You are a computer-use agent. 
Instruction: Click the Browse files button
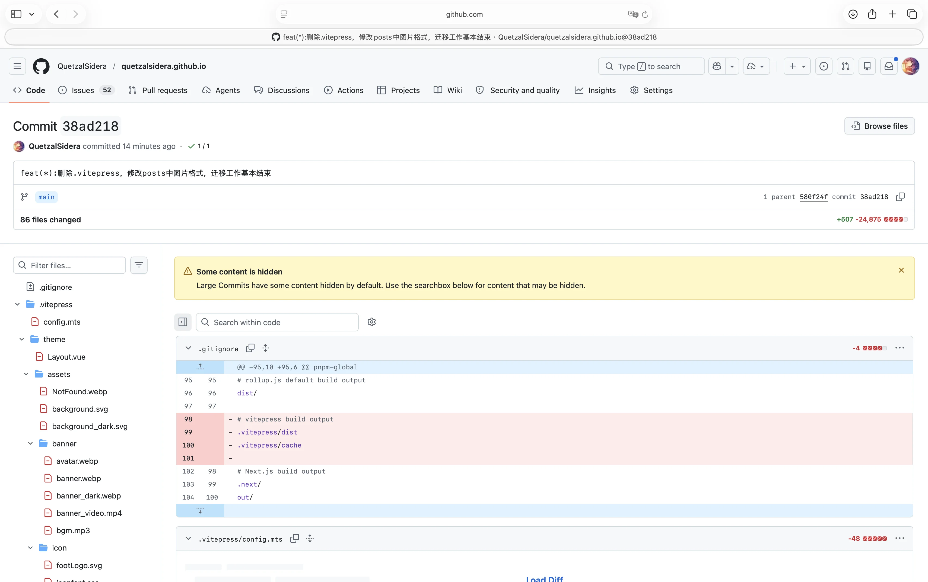(x=879, y=126)
